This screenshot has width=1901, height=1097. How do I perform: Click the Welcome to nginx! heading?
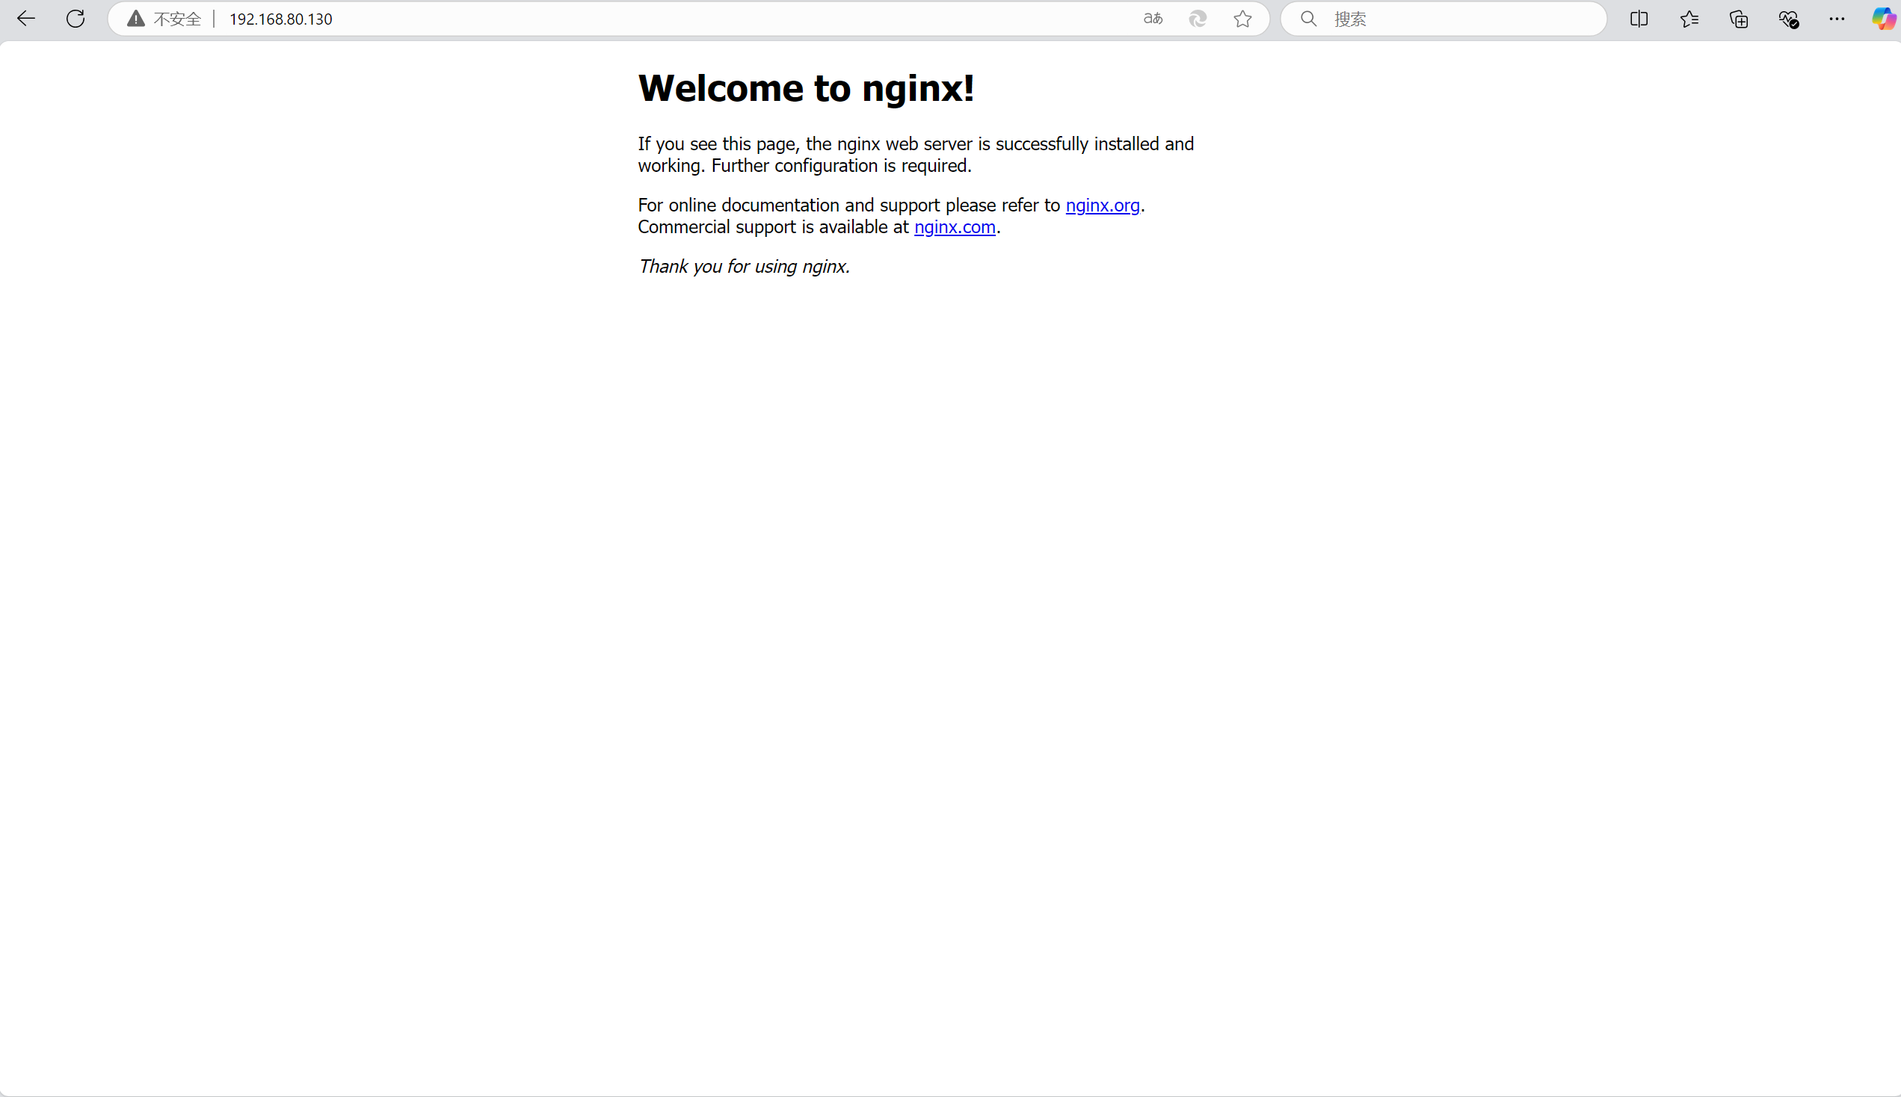(805, 88)
